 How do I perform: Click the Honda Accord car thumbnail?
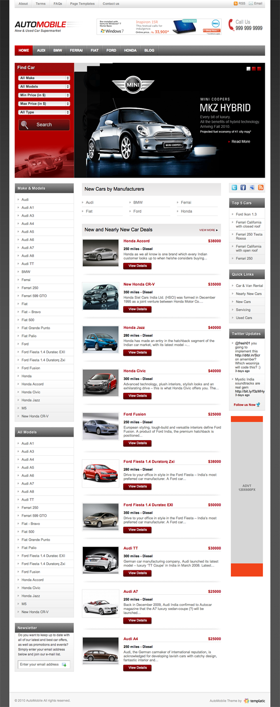(x=101, y=253)
